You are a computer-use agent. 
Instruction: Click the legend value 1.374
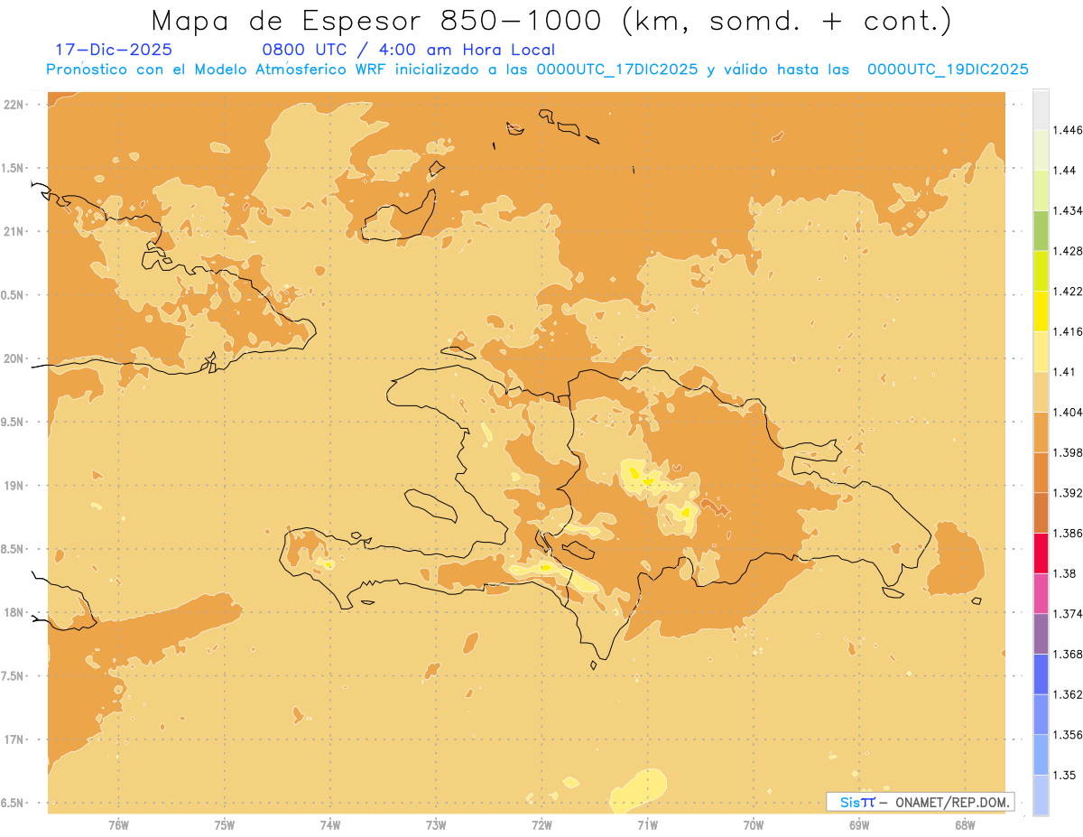coord(1068,614)
